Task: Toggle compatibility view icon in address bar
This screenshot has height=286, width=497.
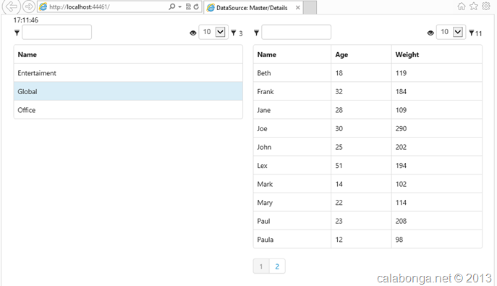Action: point(188,7)
